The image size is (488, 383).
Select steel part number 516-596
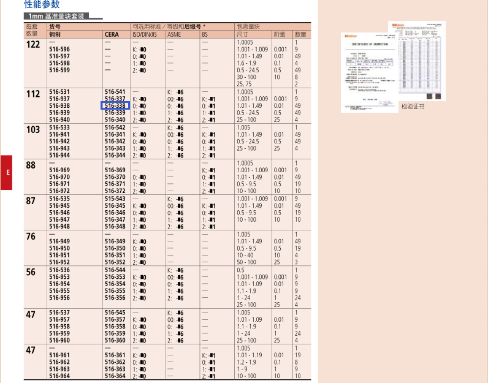point(59,49)
